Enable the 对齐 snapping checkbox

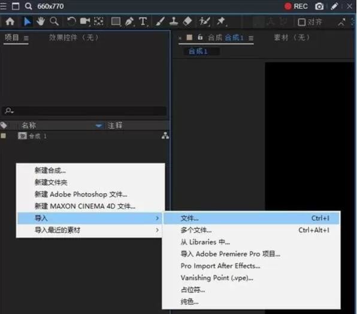pyautogui.click(x=302, y=22)
